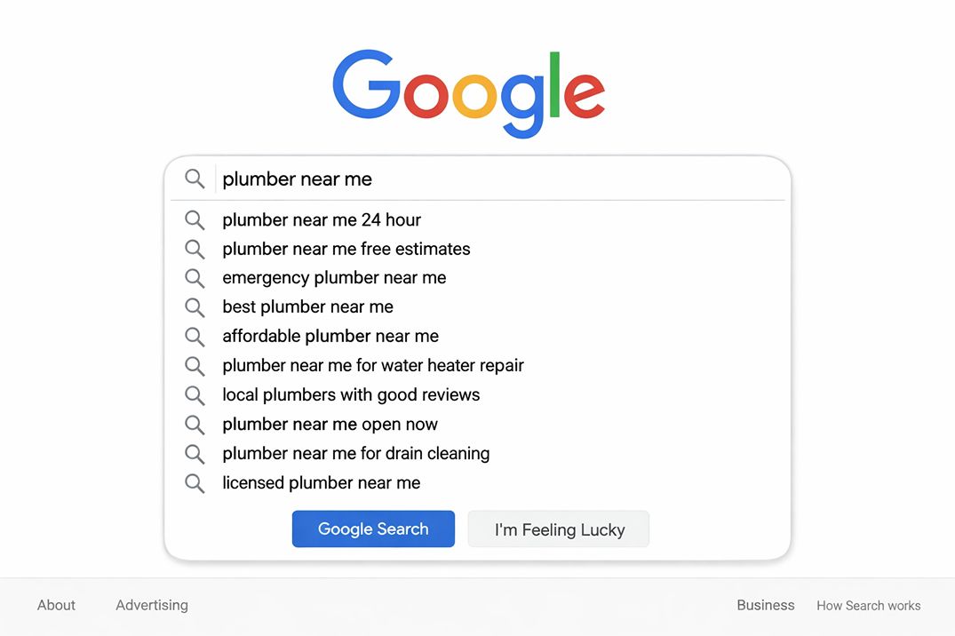Viewport: 955px width, 636px height.
Task: Click the magnifier icon beside "licensed plumber near me"
Action: coord(195,483)
